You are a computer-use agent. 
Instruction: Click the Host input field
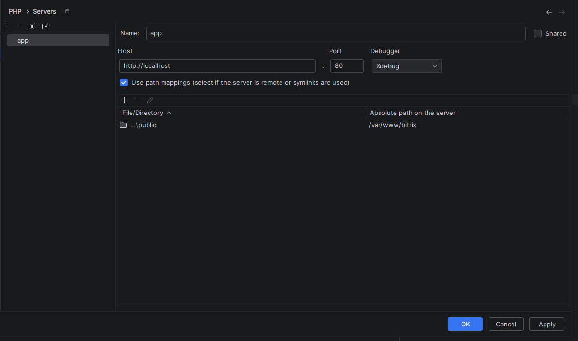click(217, 66)
